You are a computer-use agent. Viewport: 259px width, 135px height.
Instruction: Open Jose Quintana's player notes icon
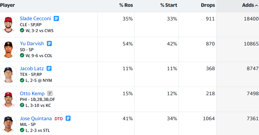[x=68, y=118]
